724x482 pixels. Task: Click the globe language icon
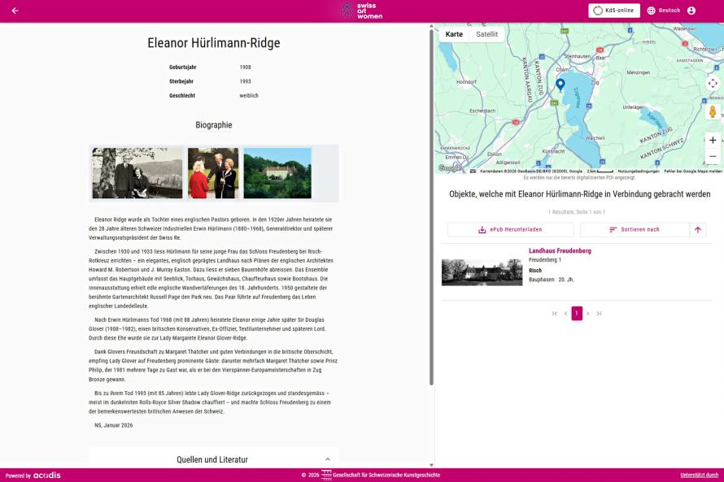point(651,11)
